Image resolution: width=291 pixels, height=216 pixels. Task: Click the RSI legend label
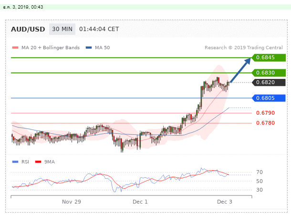click(25, 162)
